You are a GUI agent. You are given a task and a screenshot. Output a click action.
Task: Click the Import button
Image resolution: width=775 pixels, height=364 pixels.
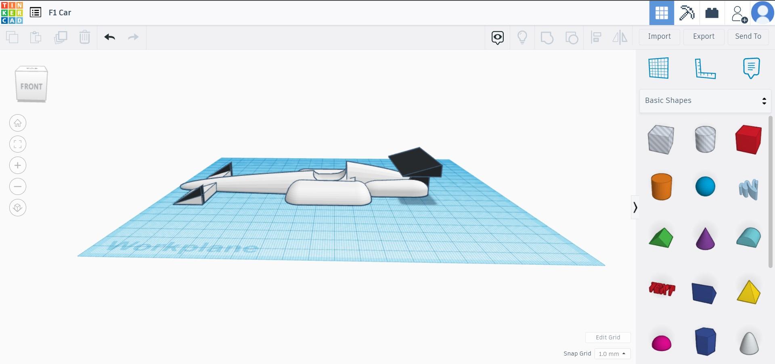(660, 37)
